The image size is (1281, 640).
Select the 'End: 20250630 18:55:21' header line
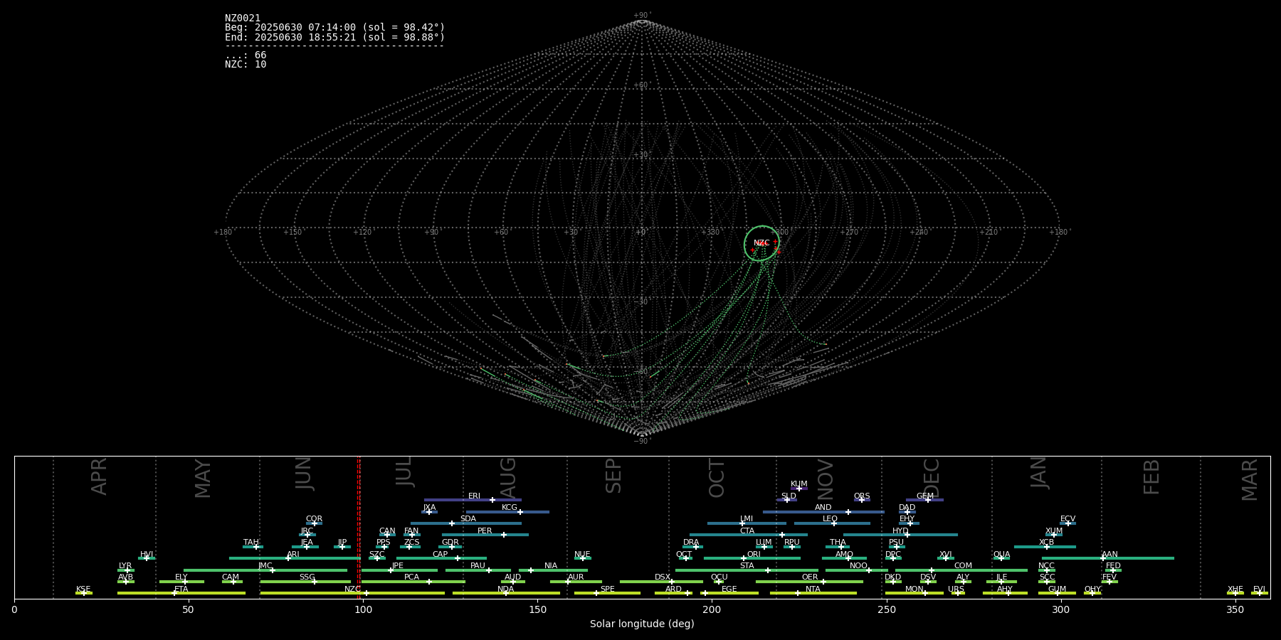[334, 37]
